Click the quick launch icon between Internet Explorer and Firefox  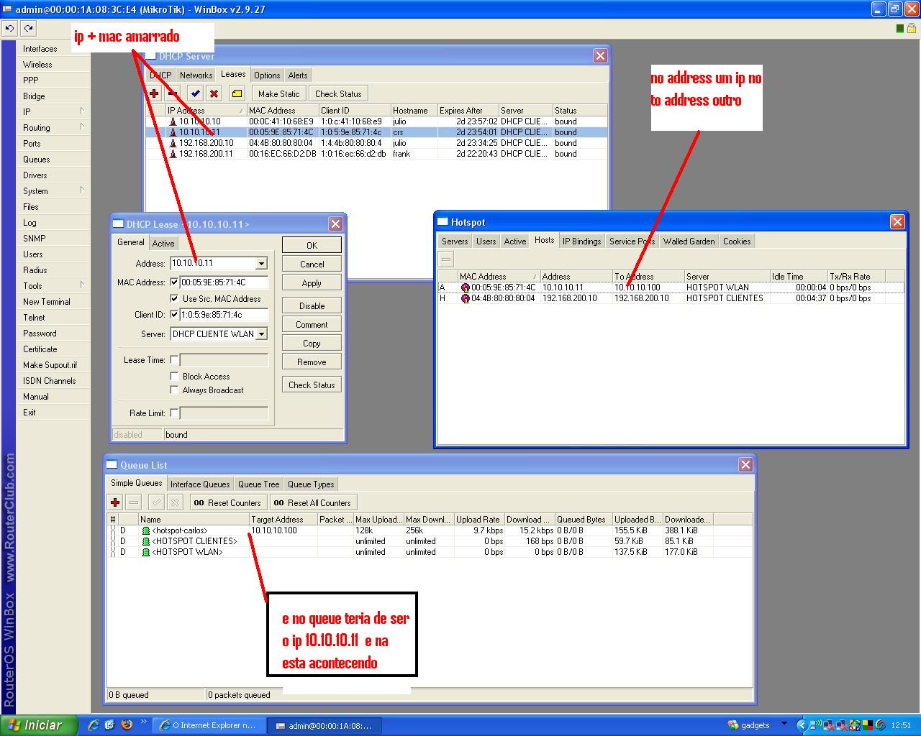point(109,725)
